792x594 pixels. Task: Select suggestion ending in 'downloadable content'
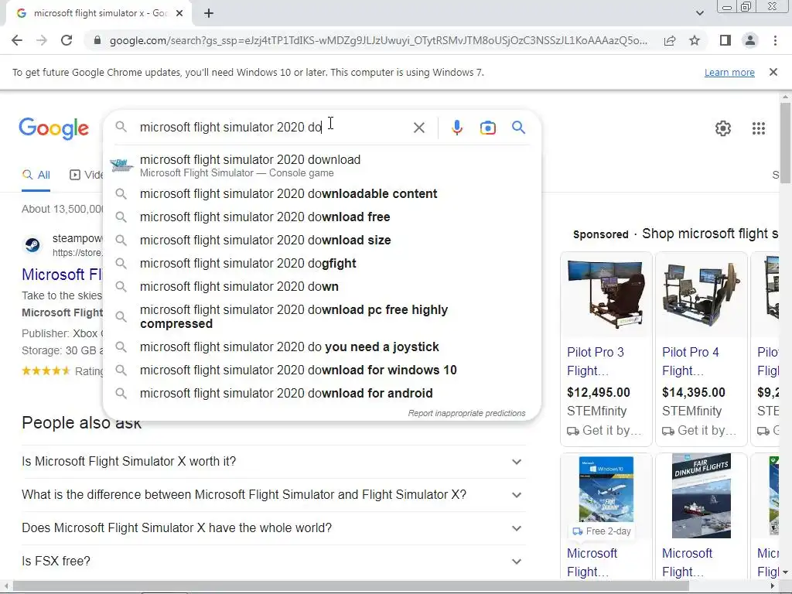coord(322,193)
